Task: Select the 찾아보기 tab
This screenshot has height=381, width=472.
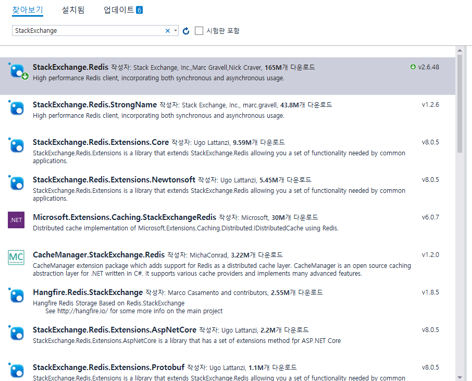Action: point(28,10)
